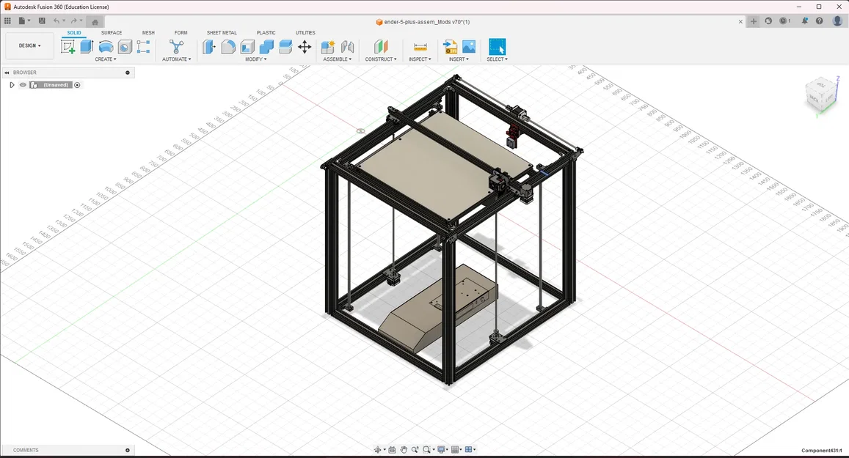Activate the Unsaved component radio button
This screenshot has height=458, width=849.
(x=77, y=85)
